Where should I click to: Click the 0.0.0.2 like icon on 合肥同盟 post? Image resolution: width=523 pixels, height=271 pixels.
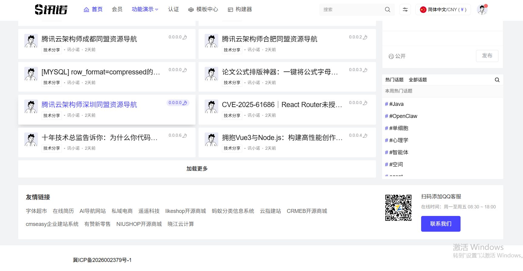tap(365, 37)
